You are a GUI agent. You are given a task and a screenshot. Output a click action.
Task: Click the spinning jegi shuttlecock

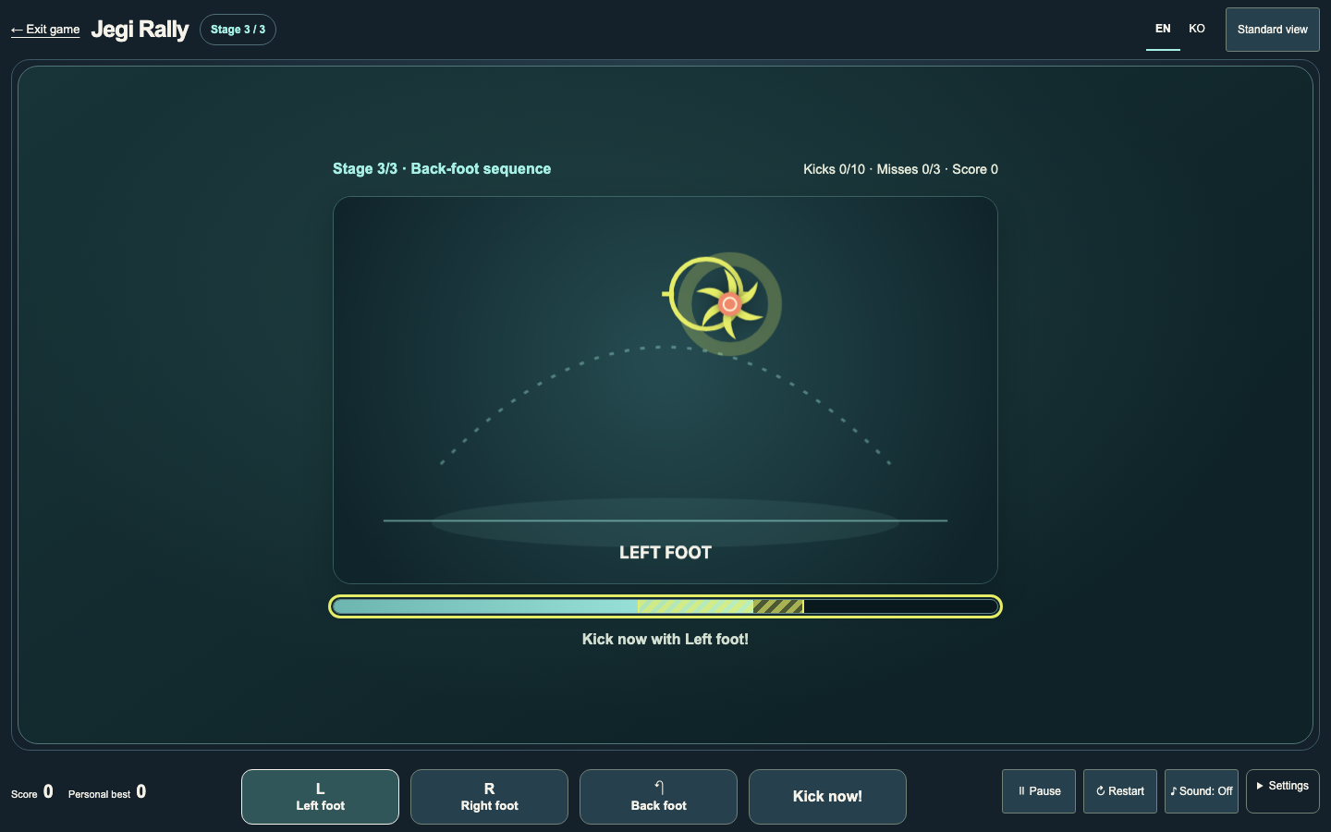pos(729,304)
